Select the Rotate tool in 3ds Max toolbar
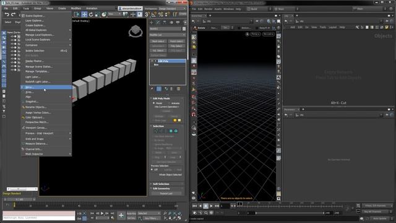396x223 pixels. [x=91, y=15]
